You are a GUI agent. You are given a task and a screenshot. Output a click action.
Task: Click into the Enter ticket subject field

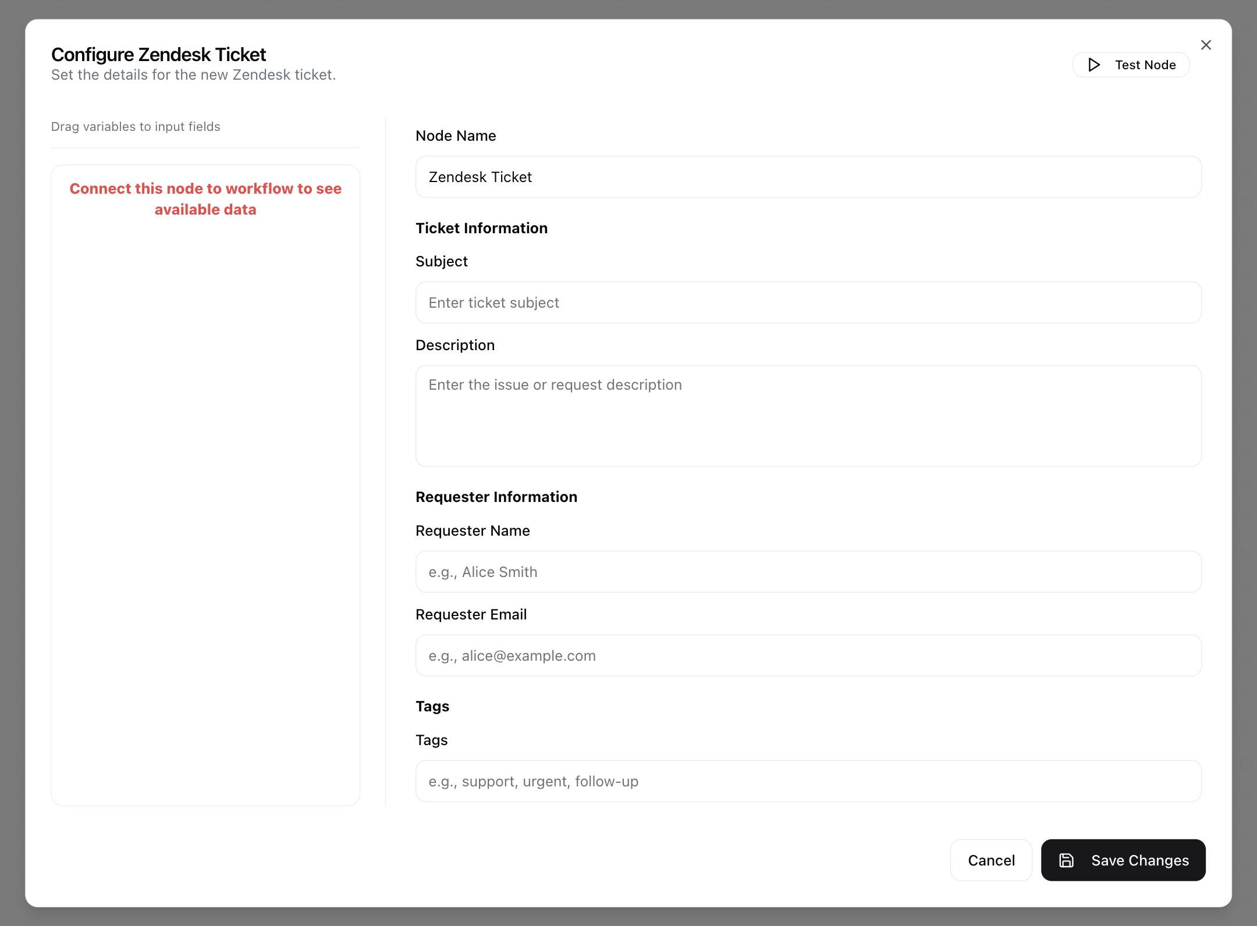click(808, 302)
